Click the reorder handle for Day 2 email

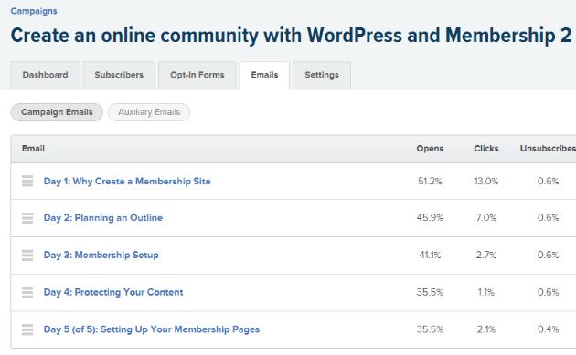(x=27, y=218)
